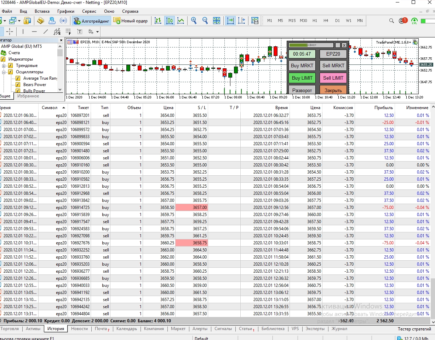Click the New Order (Новый ордер) button

click(x=131, y=21)
